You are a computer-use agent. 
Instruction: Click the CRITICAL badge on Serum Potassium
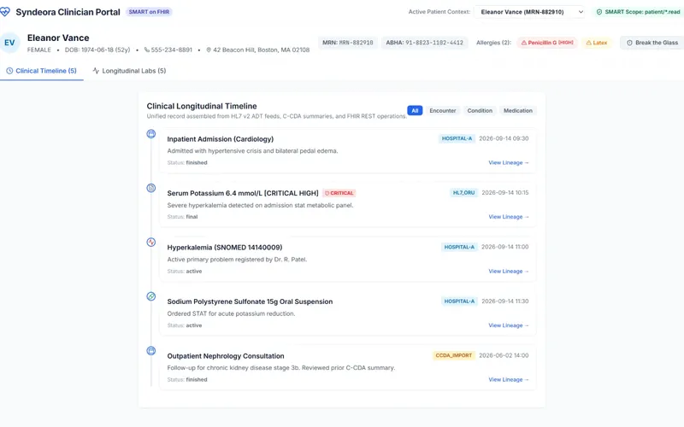[339, 193]
